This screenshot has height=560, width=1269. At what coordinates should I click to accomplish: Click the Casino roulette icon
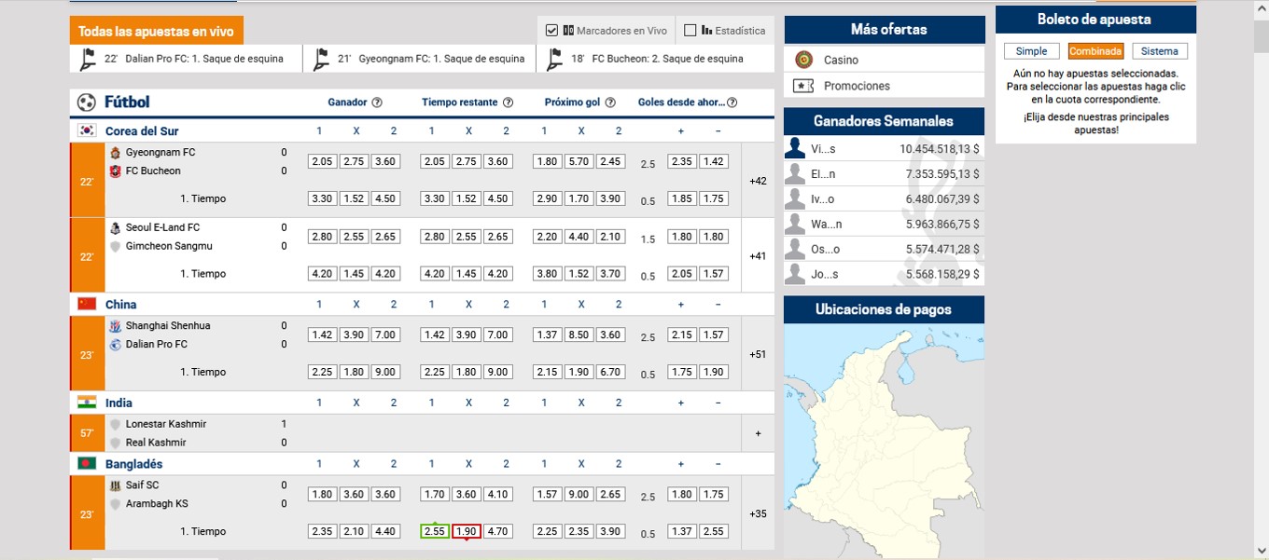tap(803, 60)
